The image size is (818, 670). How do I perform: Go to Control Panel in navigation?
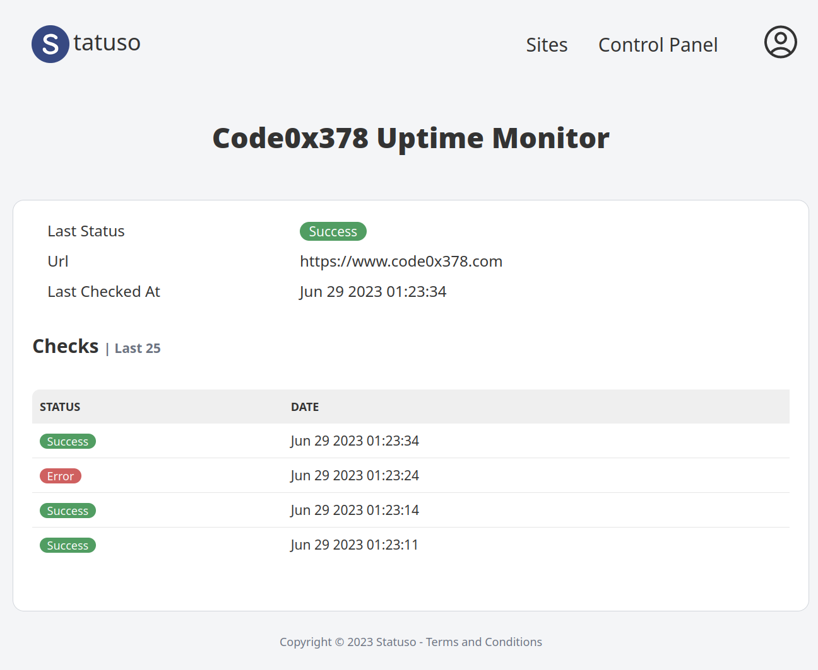(658, 45)
